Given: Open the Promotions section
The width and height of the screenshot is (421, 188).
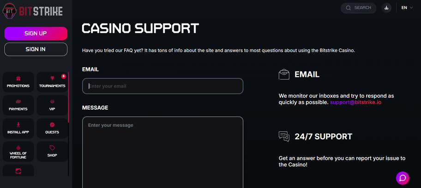Looking at the screenshot, I should [x=18, y=82].
